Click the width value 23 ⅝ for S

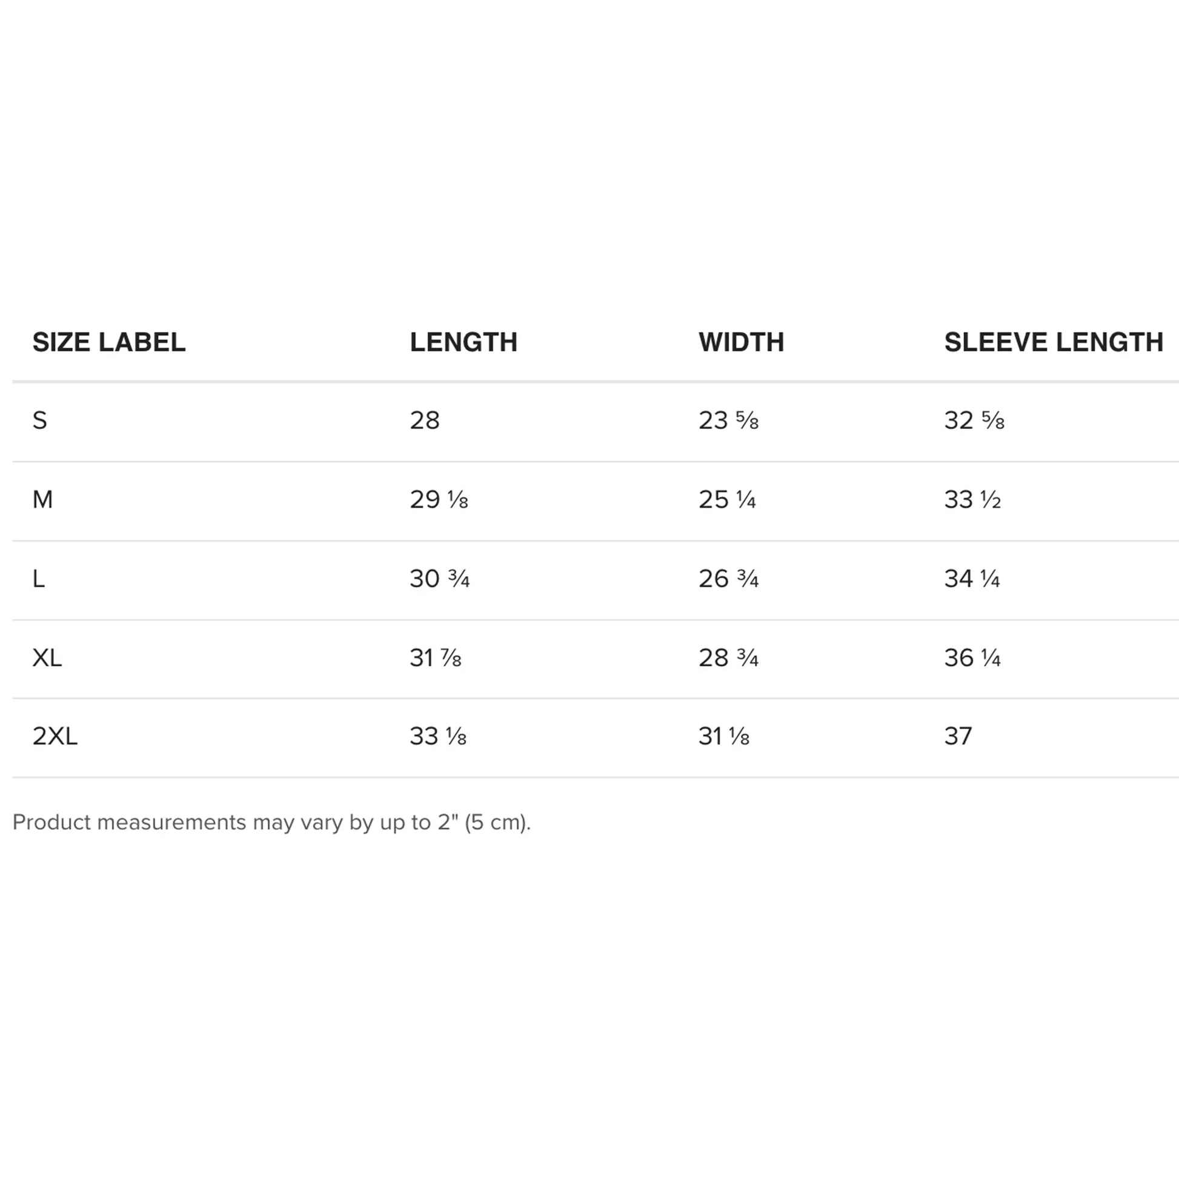(728, 420)
